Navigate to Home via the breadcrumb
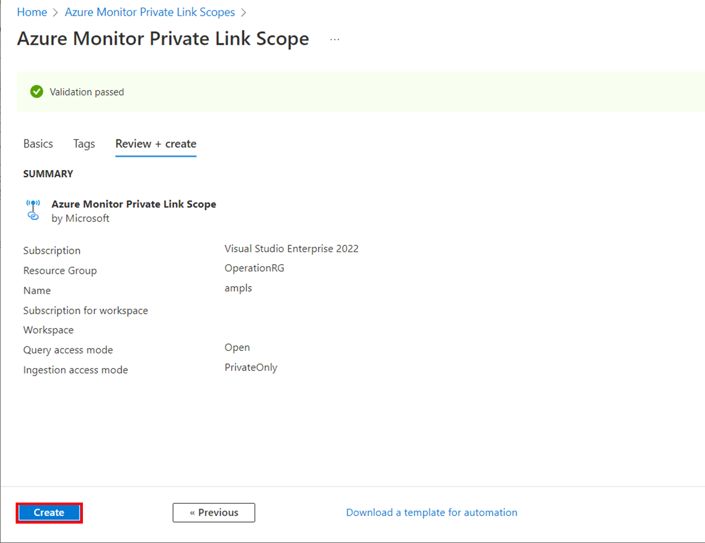Image resolution: width=705 pixels, height=543 pixels. pyautogui.click(x=31, y=12)
